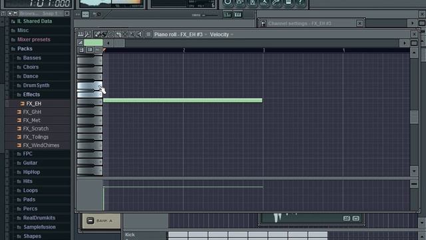Select the Delete tool in piano roll

111,34
